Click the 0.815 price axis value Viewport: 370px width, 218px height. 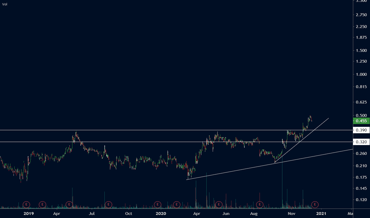[x=361, y=87]
